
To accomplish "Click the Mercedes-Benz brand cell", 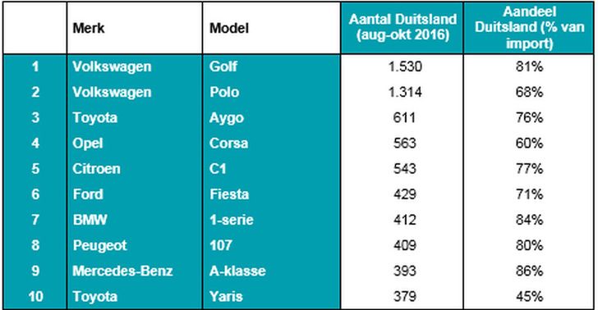I will tap(135, 271).
